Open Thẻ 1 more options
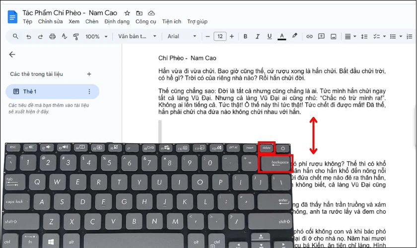Viewport: 417px width, 248px height. click(89, 91)
